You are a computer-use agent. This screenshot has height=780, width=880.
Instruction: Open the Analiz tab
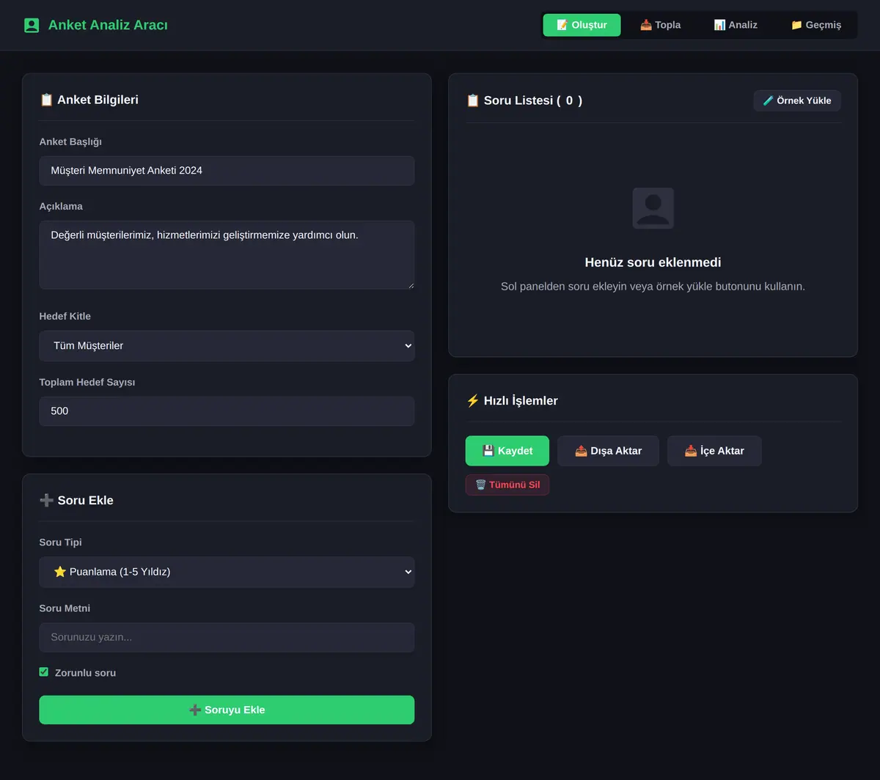736,25
